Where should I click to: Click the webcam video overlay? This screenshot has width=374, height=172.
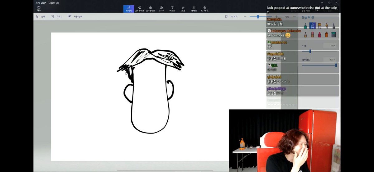(285, 140)
